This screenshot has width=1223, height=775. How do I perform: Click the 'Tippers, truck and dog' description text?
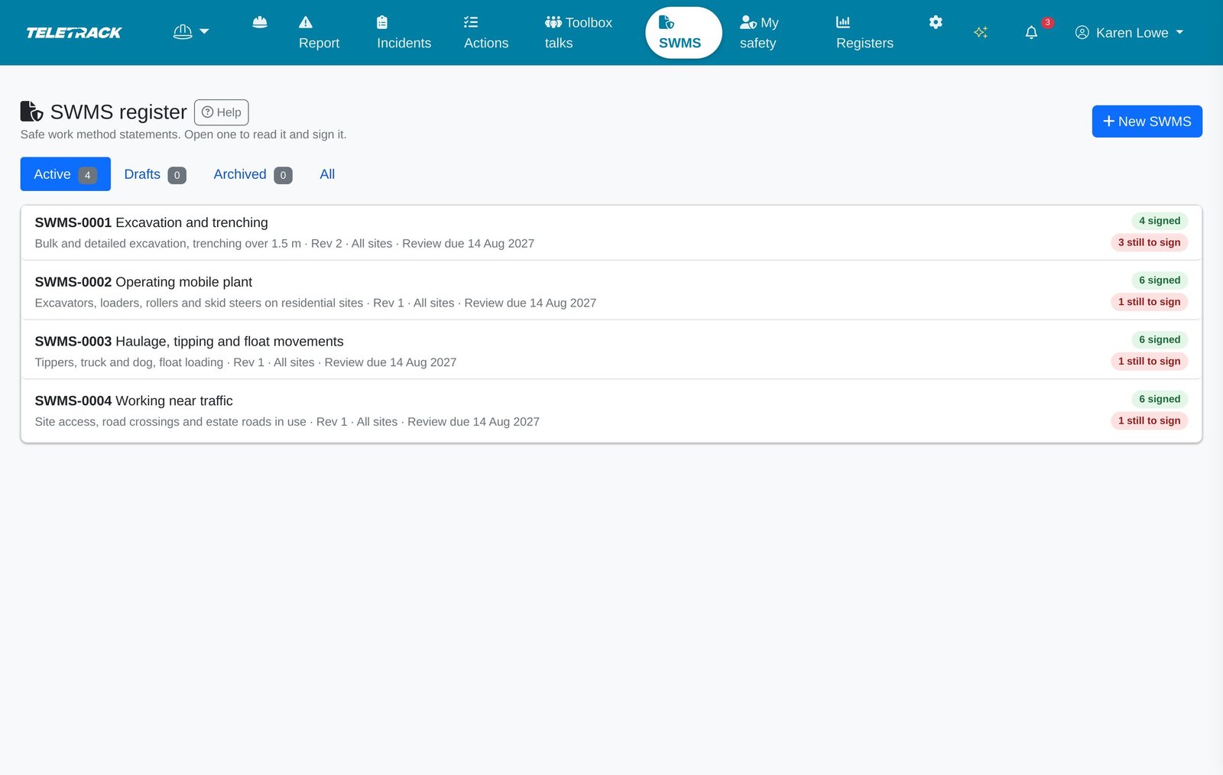[245, 362]
